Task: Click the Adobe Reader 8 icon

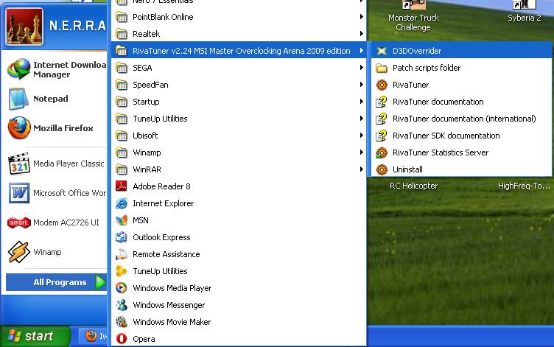Action: 122,186
